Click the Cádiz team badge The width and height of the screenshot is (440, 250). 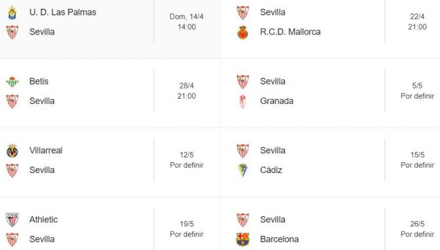243,170
